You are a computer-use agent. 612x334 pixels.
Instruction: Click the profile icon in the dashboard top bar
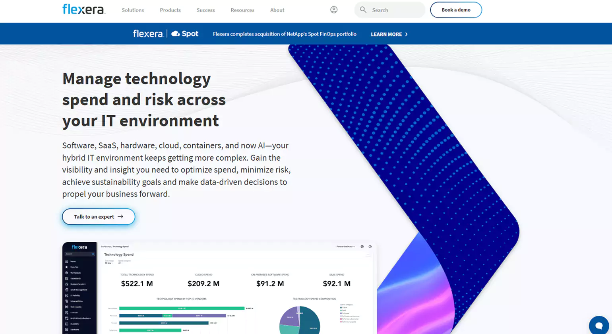[x=362, y=247]
